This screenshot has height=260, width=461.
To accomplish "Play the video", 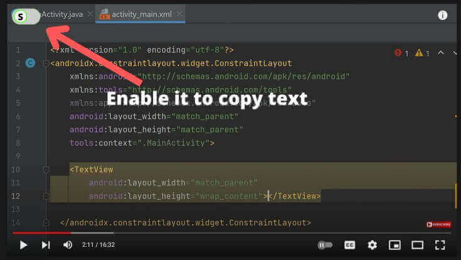I will pos(23,245).
